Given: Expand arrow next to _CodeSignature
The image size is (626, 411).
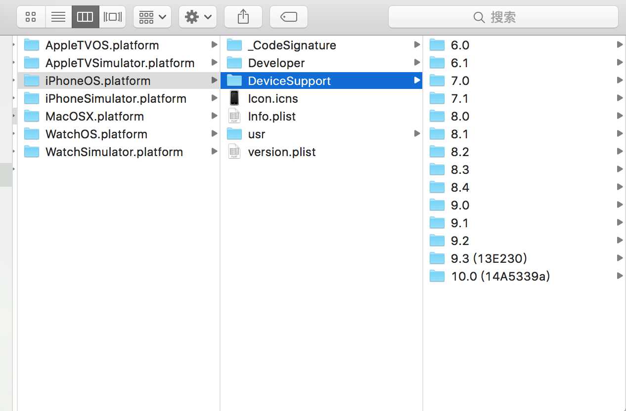Looking at the screenshot, I should point(417,45).
